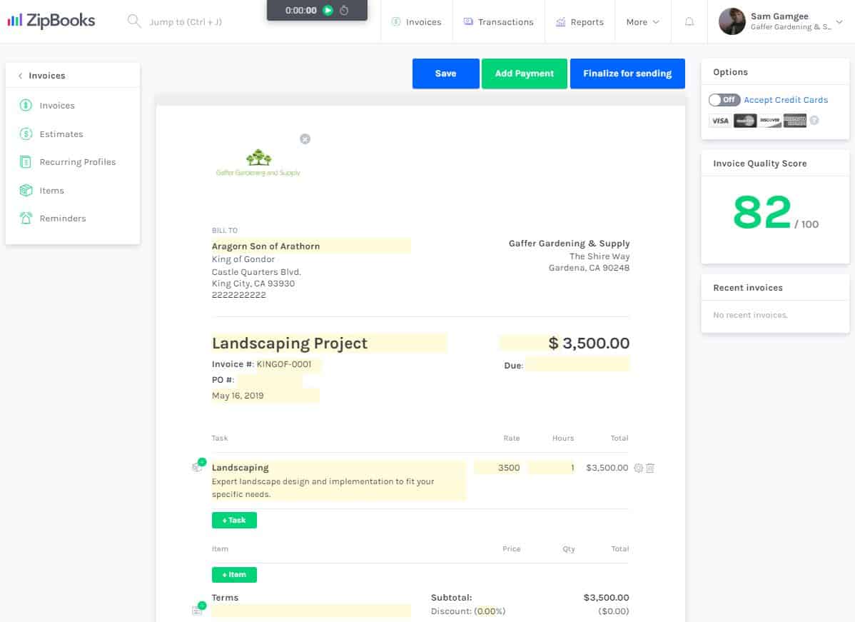This screenshot has height=622, width=855.
Task: Edit the Landscaping Project title field
Action: click(x=329, y=343)
